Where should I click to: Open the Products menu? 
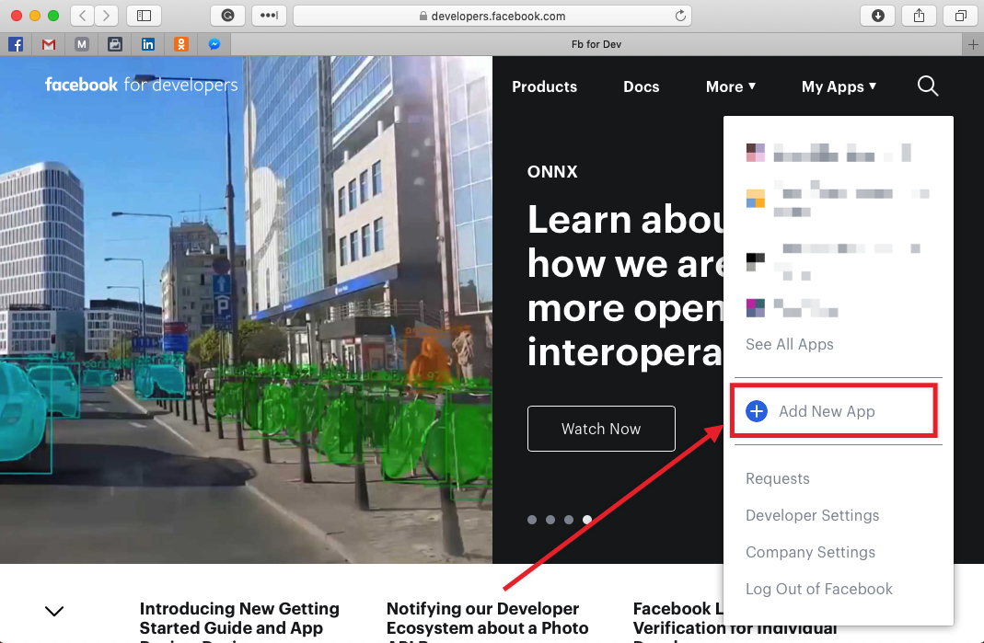pos(544,86)
